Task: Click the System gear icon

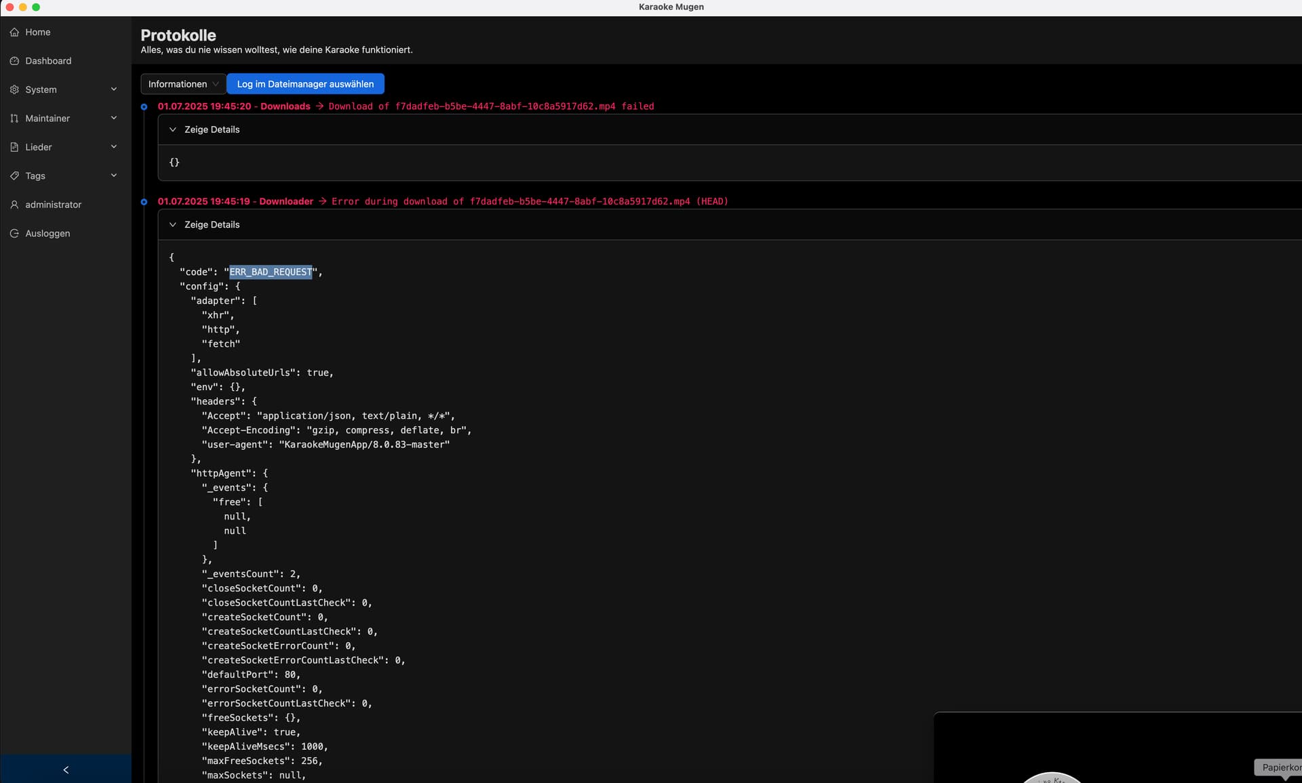Action: point(14,89)
